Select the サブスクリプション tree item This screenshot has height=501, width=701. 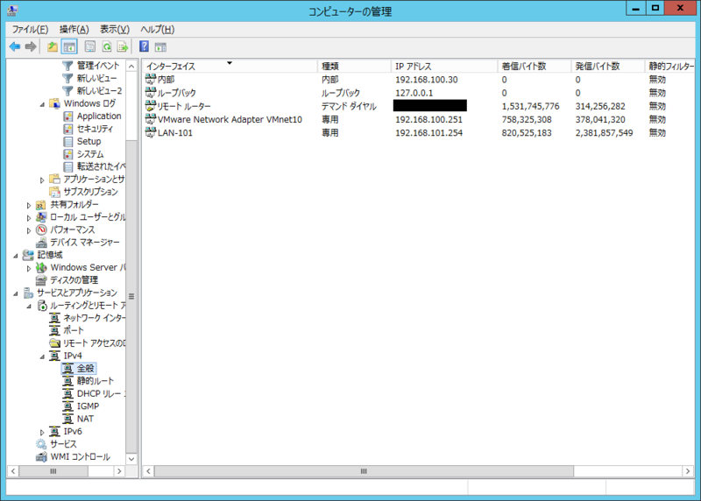click(x=90, y=192)
